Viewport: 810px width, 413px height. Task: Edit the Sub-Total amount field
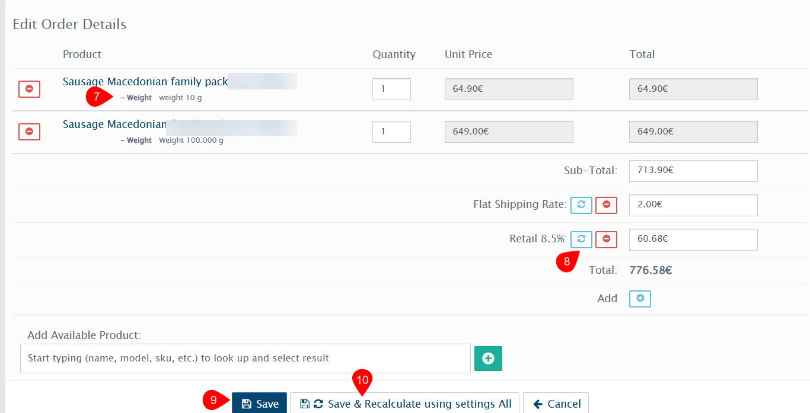pos(693,171)
